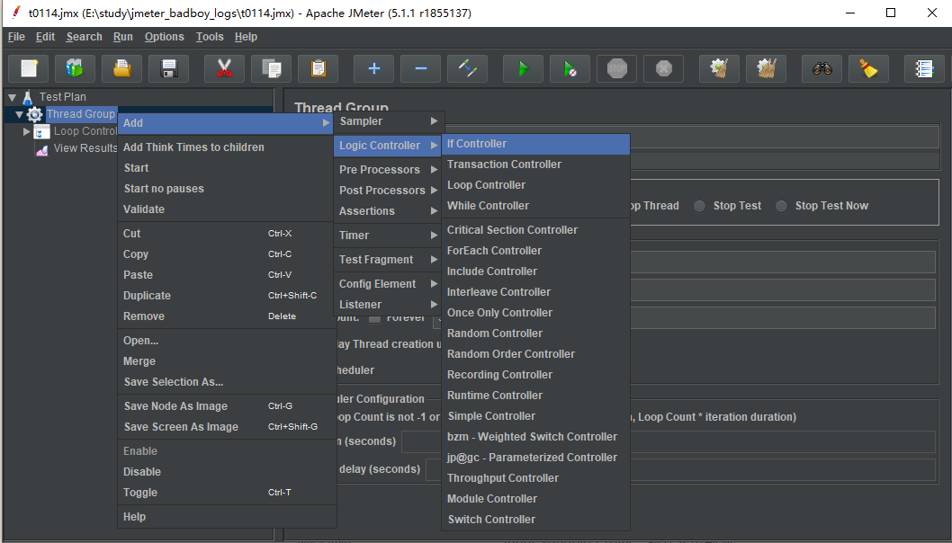
Task: Select Duplicate in context menu
Action: point(227,296)
